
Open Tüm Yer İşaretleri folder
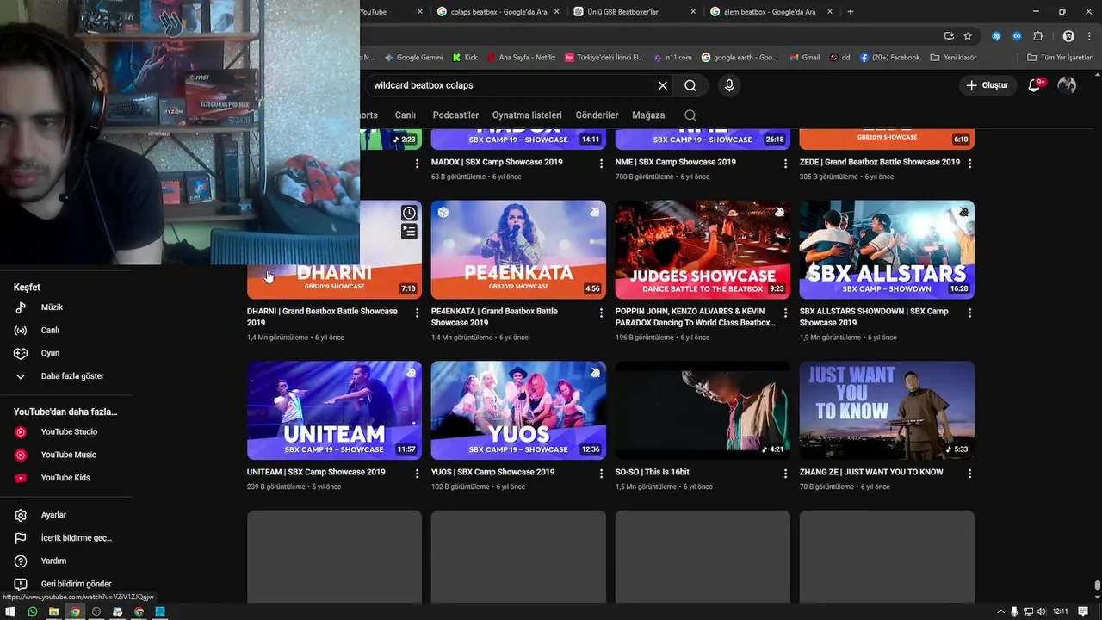click(x=1061, y=58)
